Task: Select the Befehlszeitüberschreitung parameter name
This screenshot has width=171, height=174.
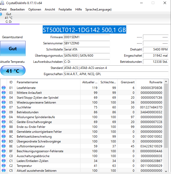Action: [34, 137]
